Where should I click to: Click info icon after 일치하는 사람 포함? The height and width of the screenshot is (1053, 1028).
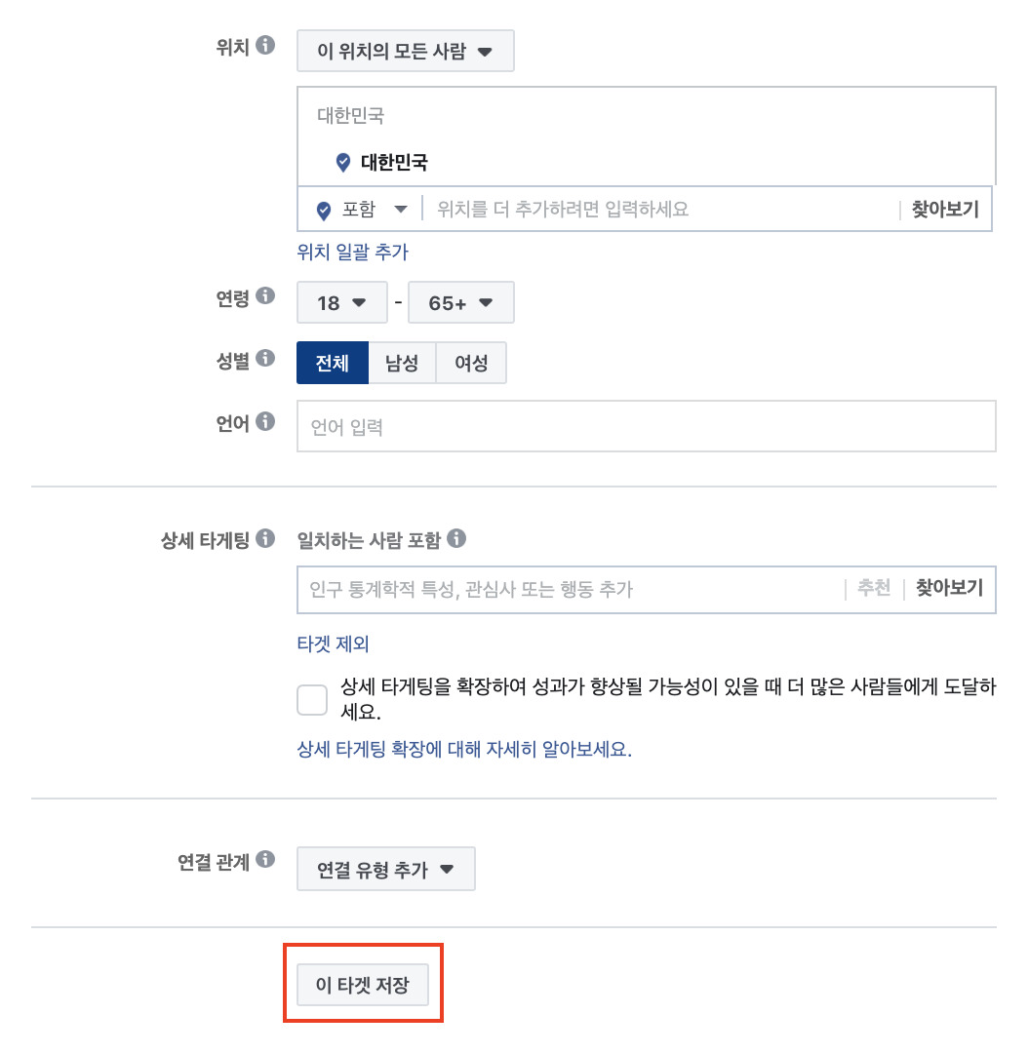456,538
